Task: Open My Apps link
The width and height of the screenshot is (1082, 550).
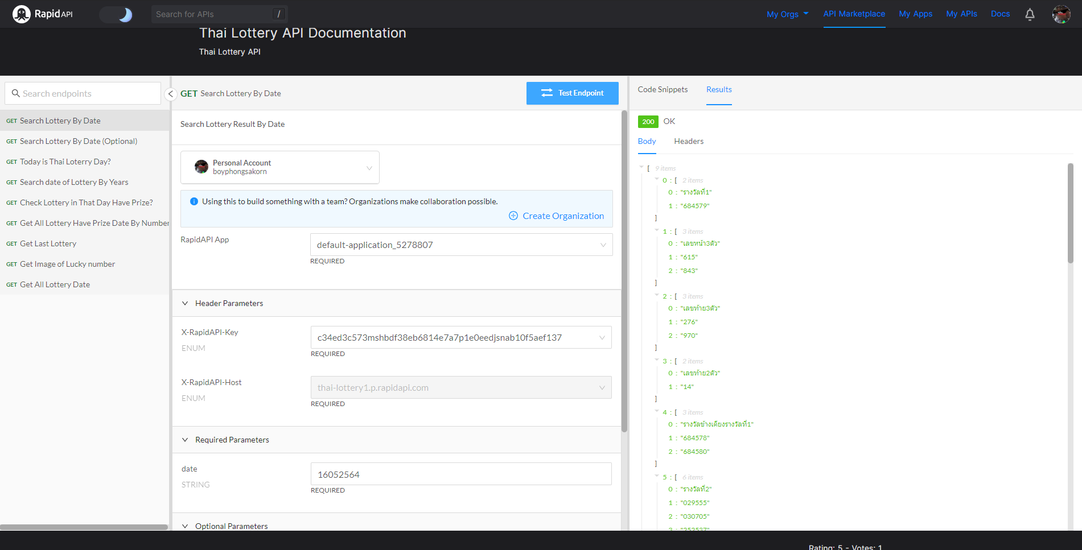Action: 915,14
